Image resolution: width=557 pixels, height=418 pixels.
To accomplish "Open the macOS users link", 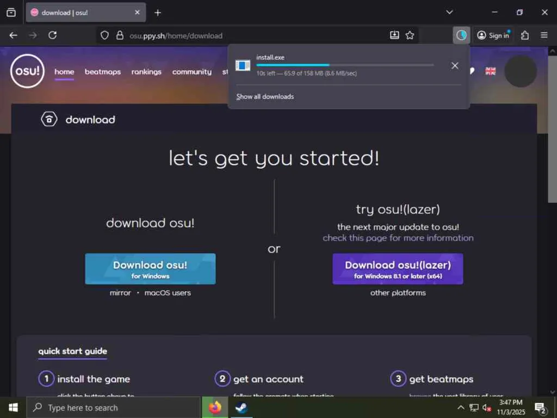I will point(168,293).
